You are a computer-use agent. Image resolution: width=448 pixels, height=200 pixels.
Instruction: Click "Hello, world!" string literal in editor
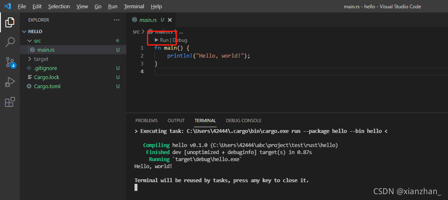(x=220, y=56)
